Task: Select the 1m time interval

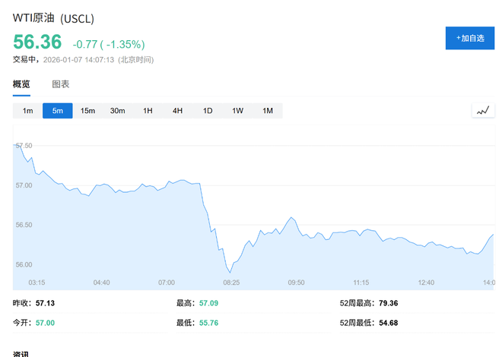Action: coord(27,111)
